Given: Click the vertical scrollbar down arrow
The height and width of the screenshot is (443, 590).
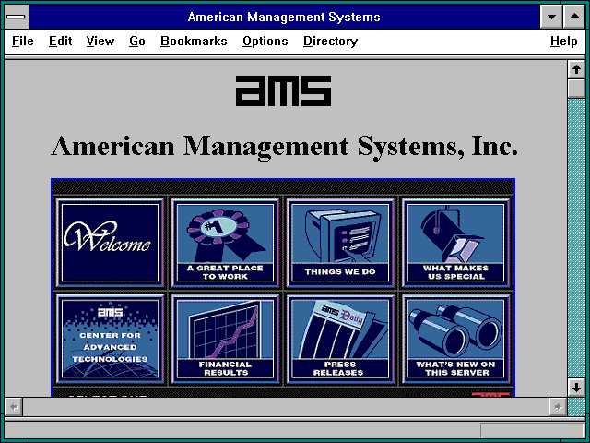Looking at the screenshot, I should [576, 388].
